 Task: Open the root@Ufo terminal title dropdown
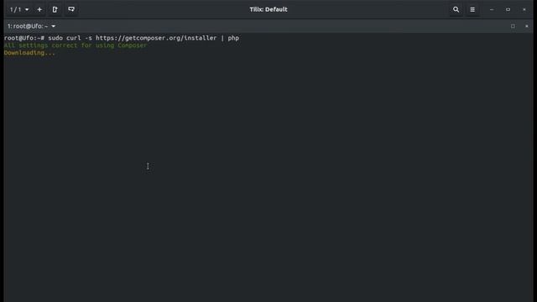coord(32,26)
